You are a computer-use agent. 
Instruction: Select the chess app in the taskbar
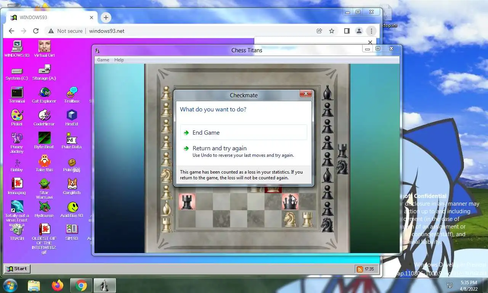[x=104, y=285]
